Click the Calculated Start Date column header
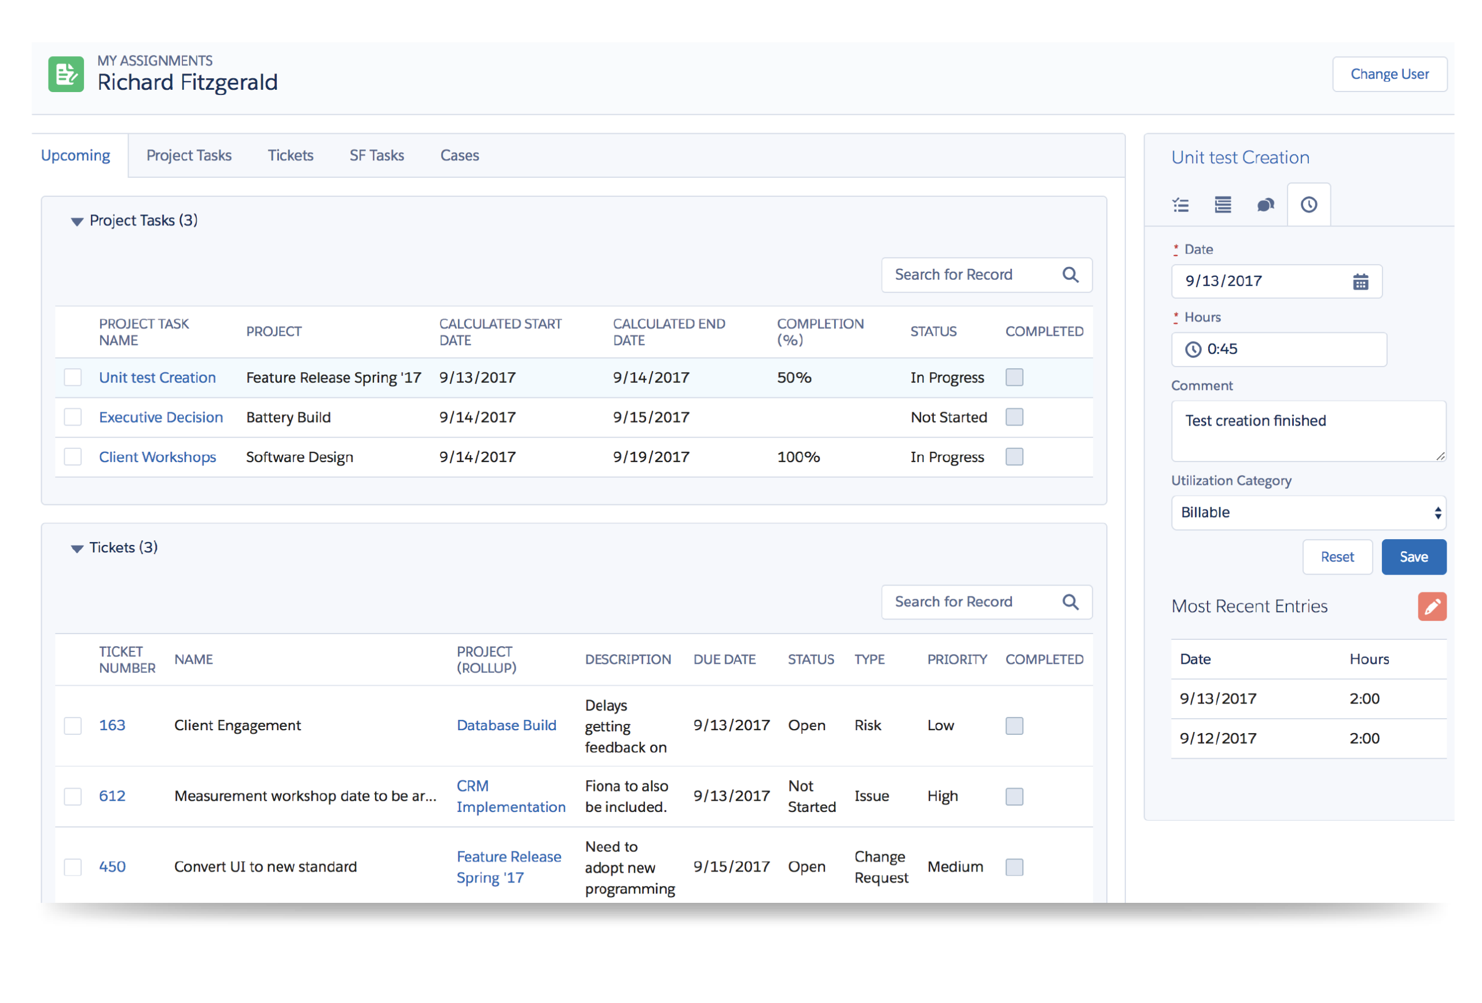Image resolution: width=1482 pixels, height=1003 pixels. pos(500,332)
